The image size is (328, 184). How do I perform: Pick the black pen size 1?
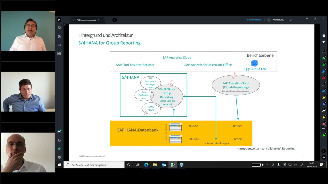tap(324, 51)
